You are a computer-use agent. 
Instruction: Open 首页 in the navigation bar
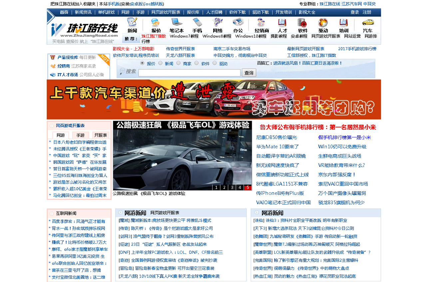(x=64, y=12)
